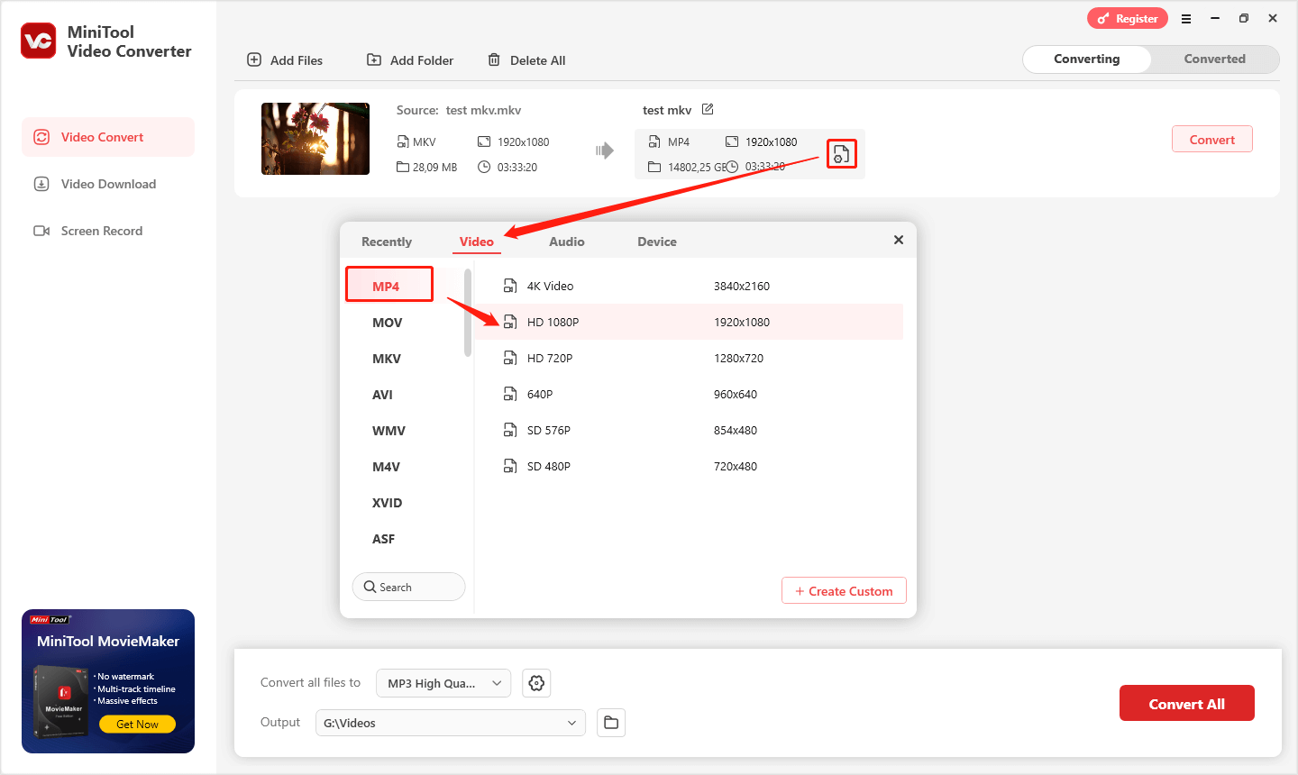
Task: Click the convert direction arrow icon
Action: pos(604,150)
